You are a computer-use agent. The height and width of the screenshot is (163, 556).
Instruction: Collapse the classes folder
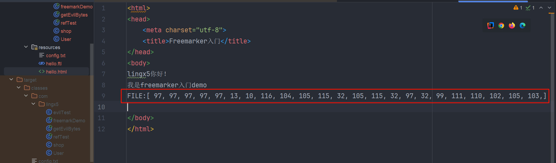(x=19, y=88)
